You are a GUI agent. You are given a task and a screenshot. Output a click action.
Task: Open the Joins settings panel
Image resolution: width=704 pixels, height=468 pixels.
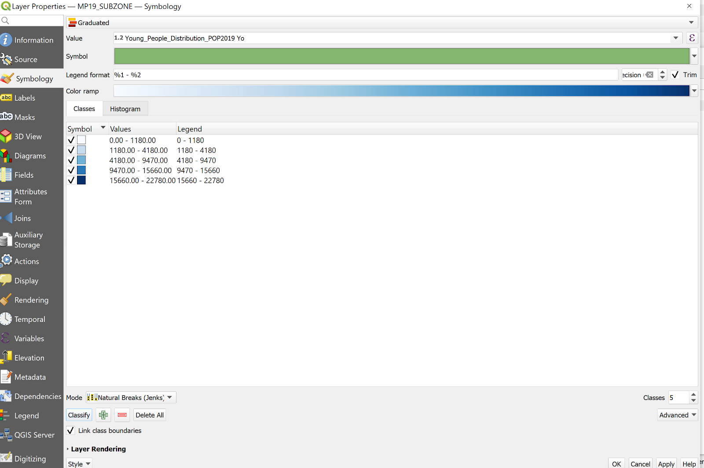[x=22, y=218]
